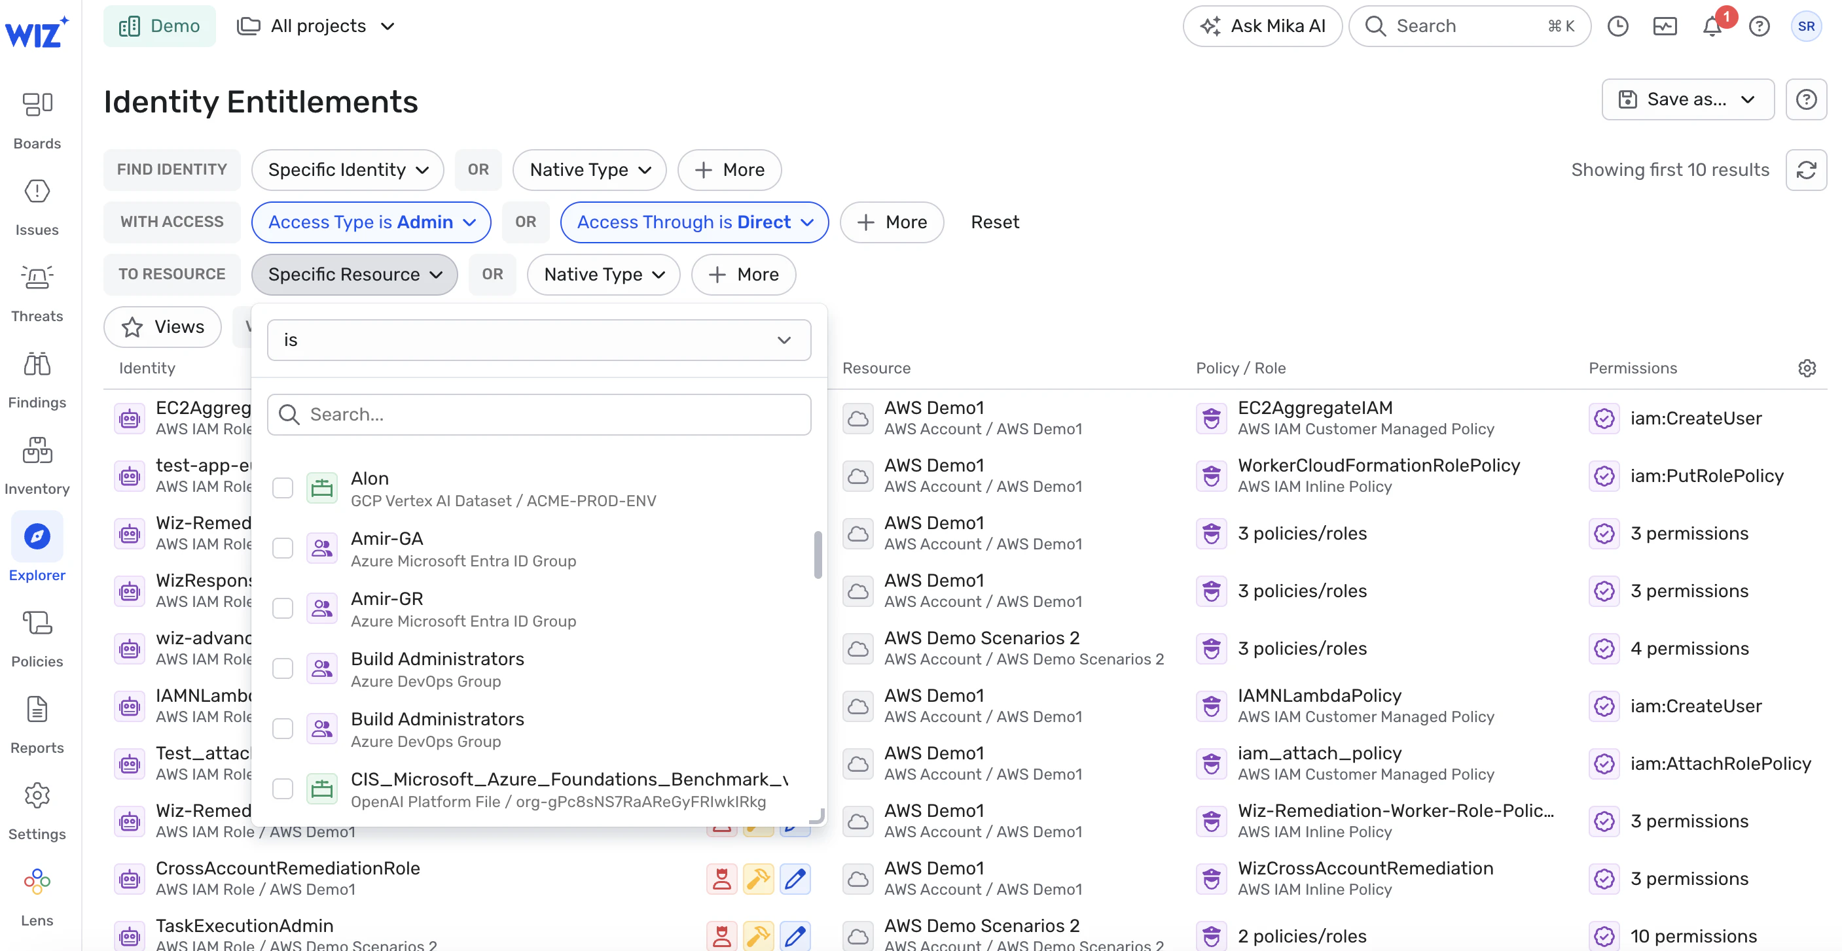1842x951 pixels.
Task: Open notifications bell with badge
Action: pos(1712,26)
